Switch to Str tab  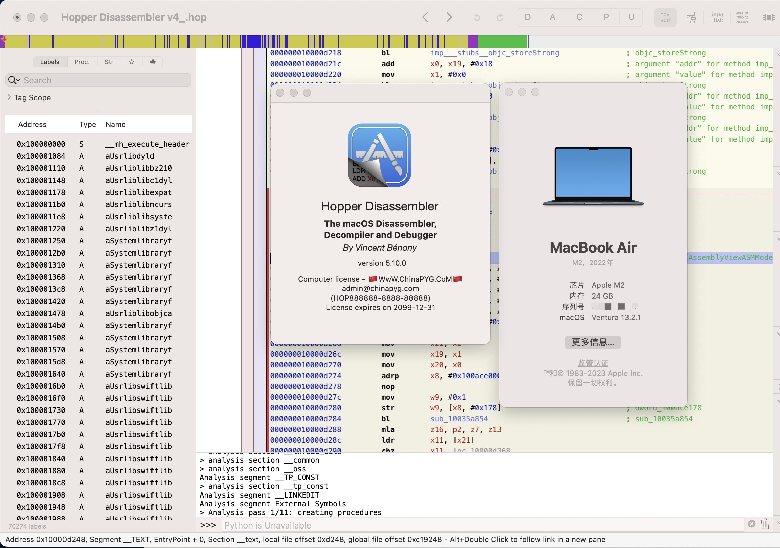109,62
